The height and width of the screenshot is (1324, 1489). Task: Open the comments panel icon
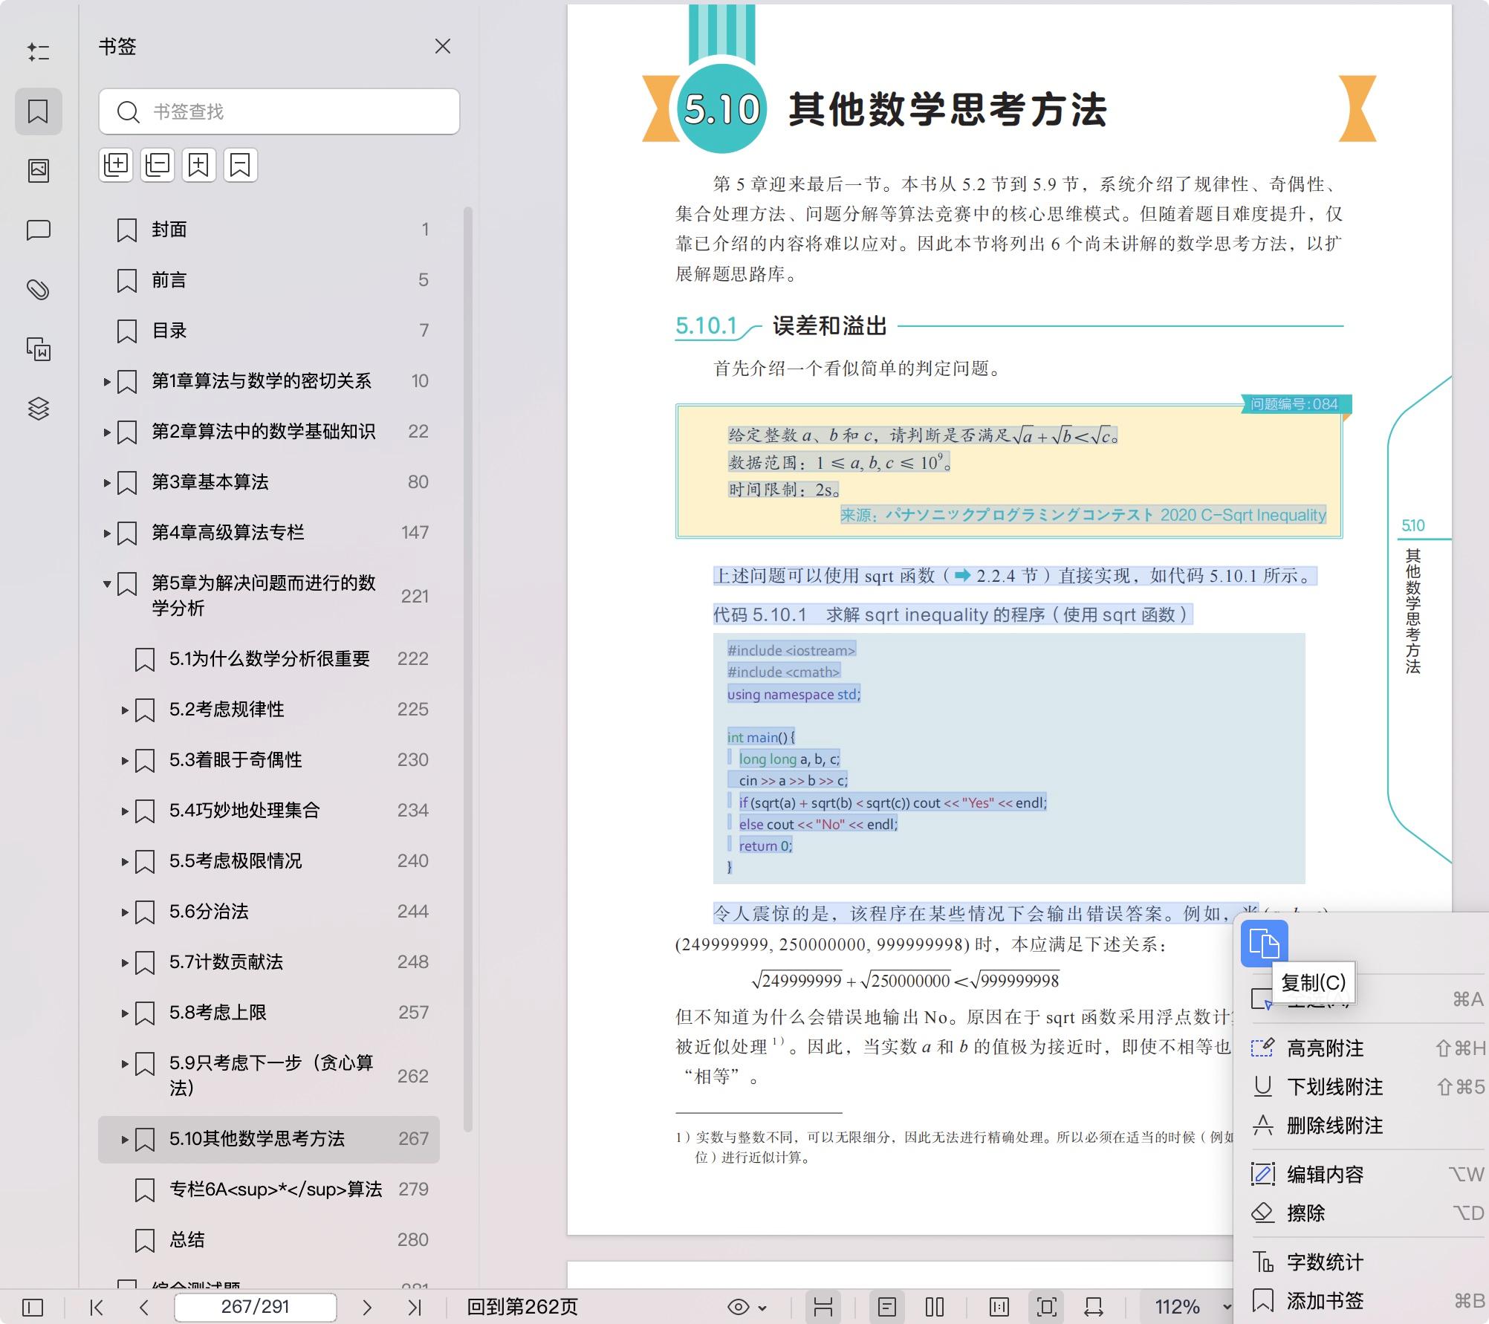tap(39, 229)
